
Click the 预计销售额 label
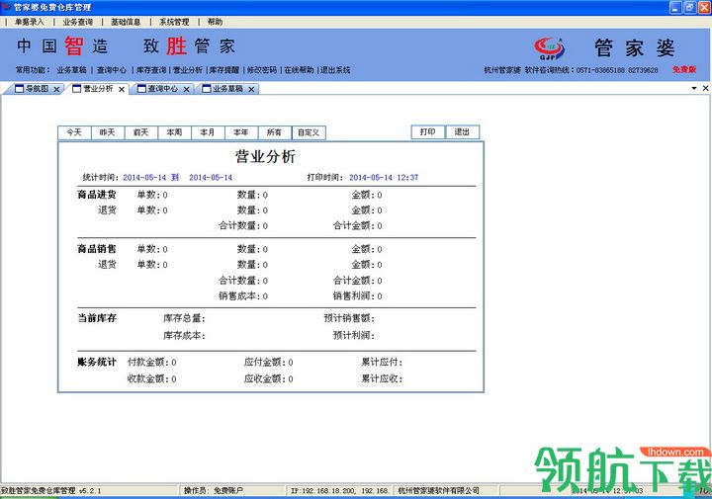click(349, 318)
